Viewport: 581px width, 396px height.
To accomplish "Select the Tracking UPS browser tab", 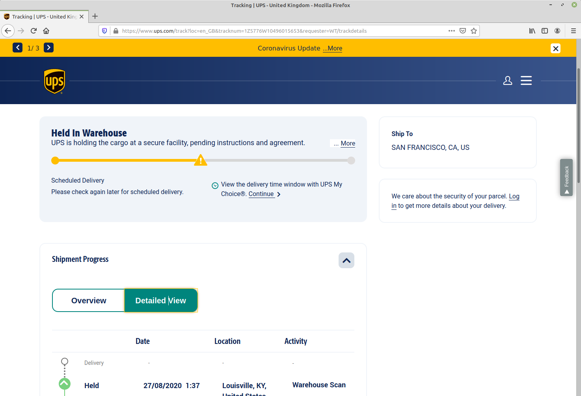I will [43, 17].
